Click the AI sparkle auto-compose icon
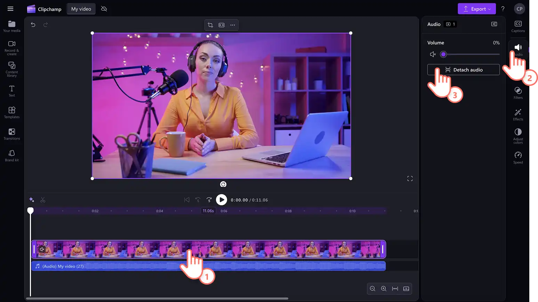The image size is (538, 302). 32,200
